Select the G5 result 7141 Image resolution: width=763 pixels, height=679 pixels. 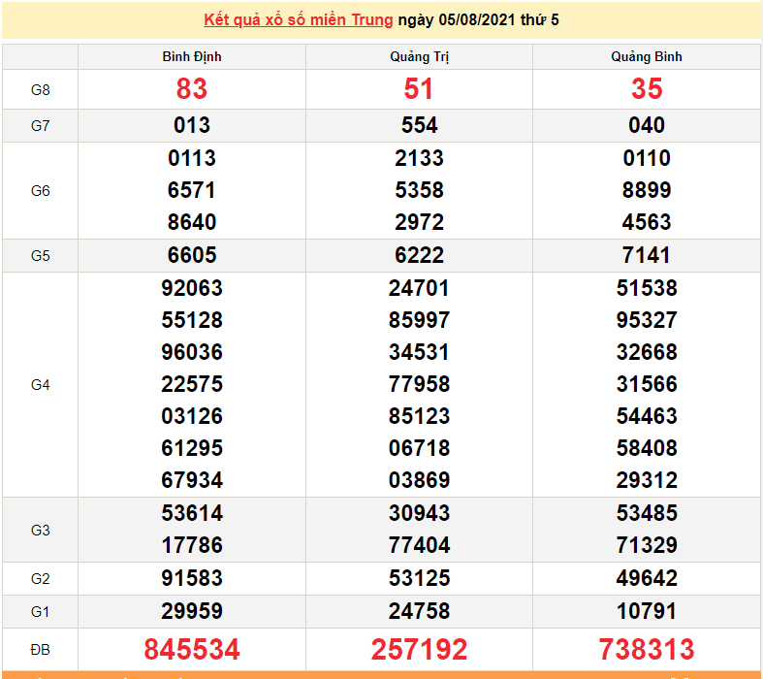coord(647,255)
